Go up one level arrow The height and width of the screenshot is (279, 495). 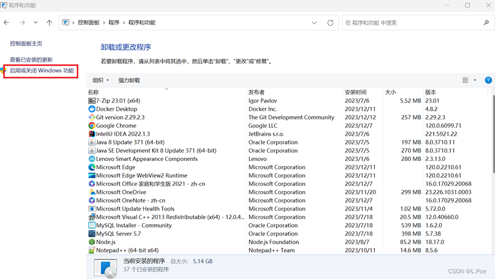pos(49,23)
